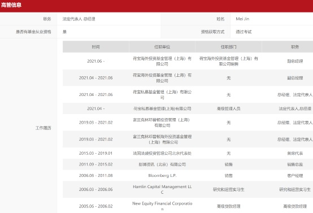
Task: Select the value 法定代表人 总经理 in the top row
Action: 79,19
